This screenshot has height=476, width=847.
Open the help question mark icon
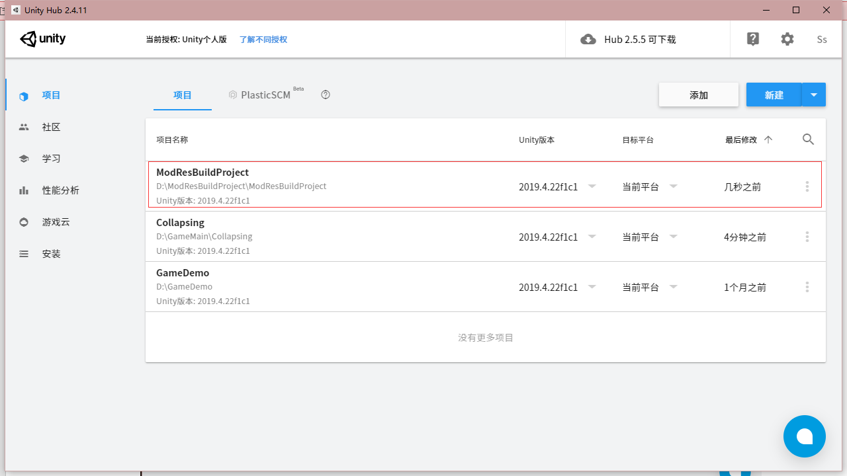[753, 39]
